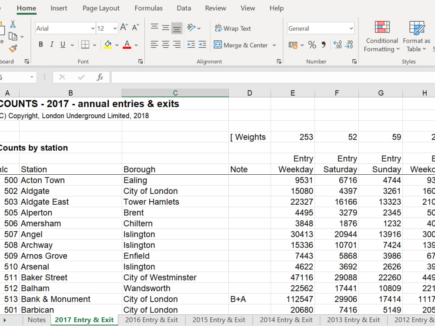Enable Wrap Text

[x=232, y=28]
